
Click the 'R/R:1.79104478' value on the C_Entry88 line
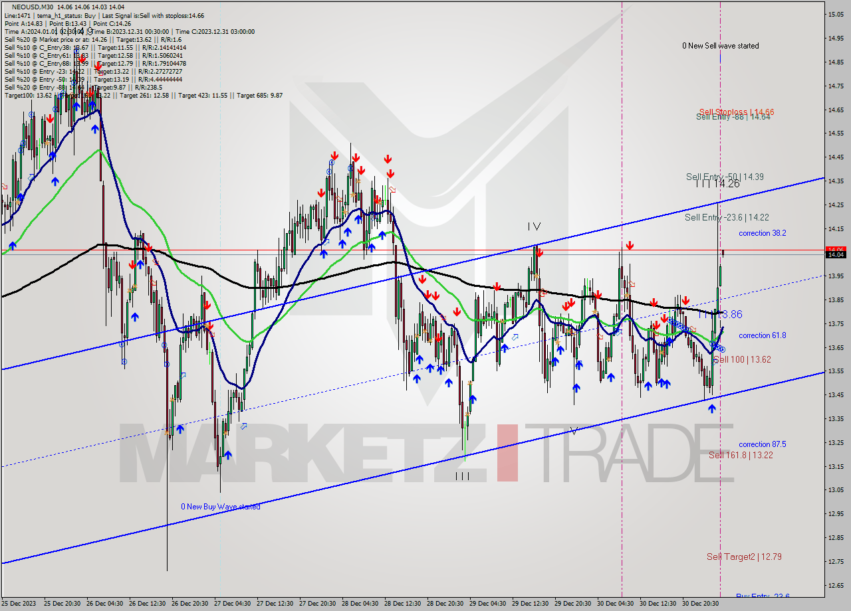165,63
